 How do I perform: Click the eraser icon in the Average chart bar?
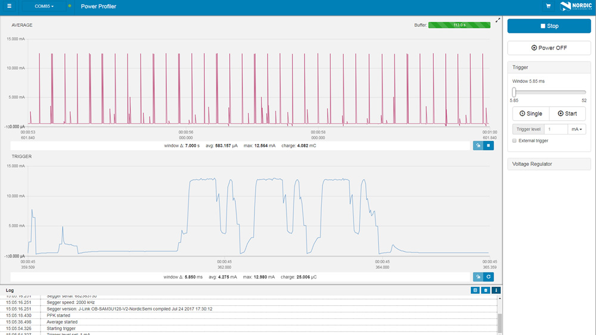(x=478, y=145)
